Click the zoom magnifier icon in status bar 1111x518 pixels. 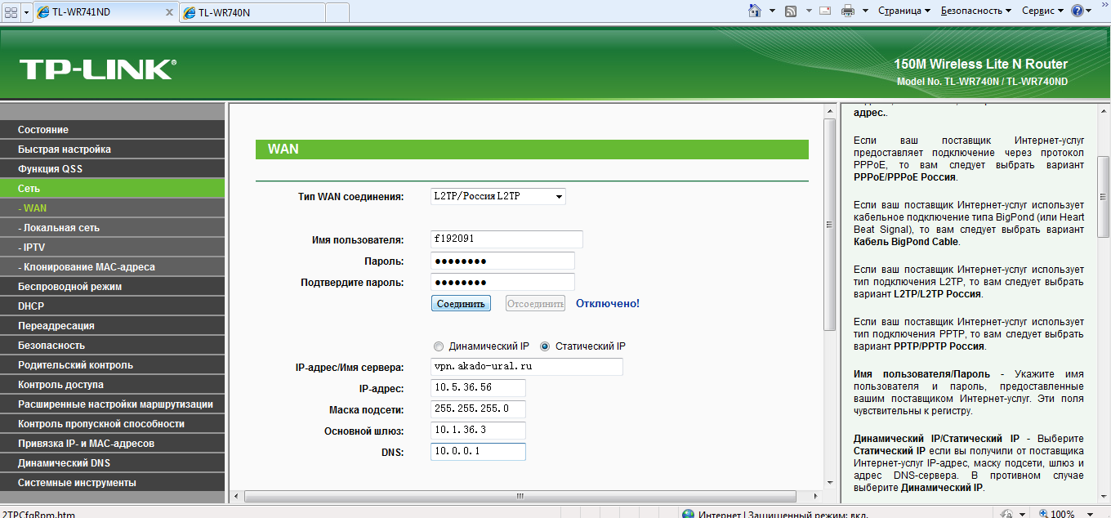[1045, 513]
